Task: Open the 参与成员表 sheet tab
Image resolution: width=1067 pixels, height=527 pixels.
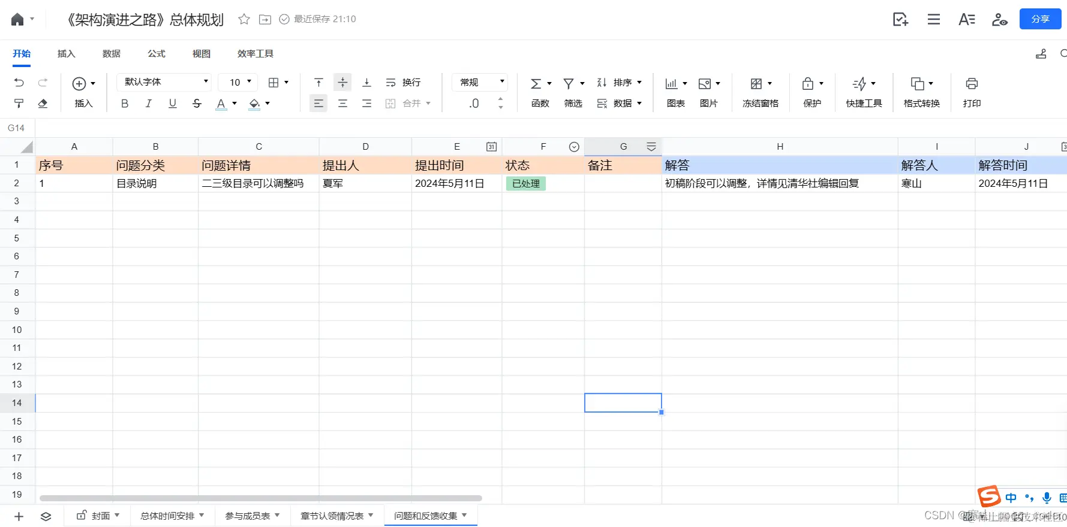Action: (253, 516)
